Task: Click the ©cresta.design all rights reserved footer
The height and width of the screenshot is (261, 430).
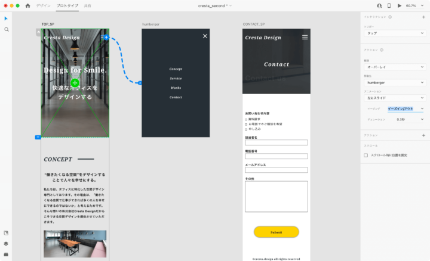Action: [x=276, y=259]
